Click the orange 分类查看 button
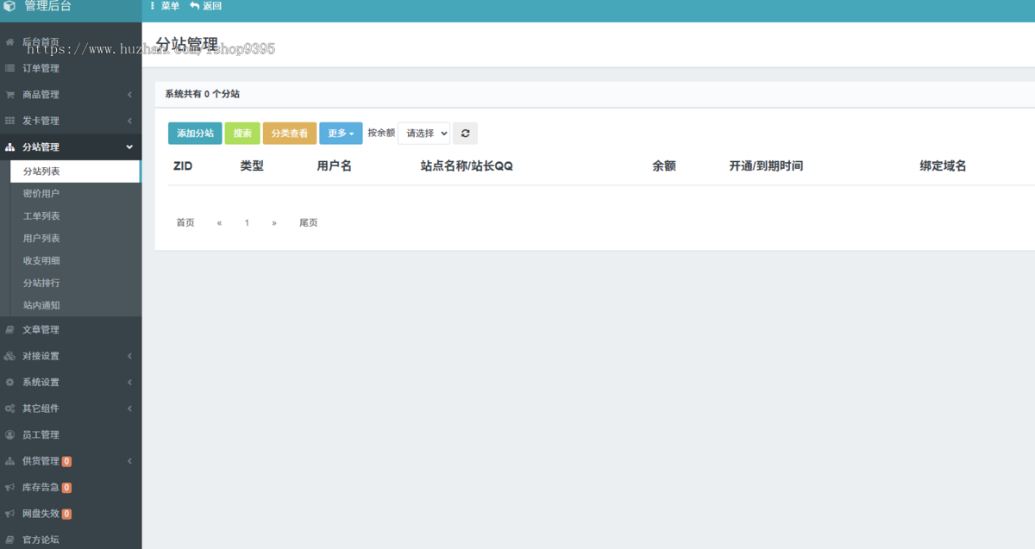This screenshot has width=1035, height=549. coord(290,134)
